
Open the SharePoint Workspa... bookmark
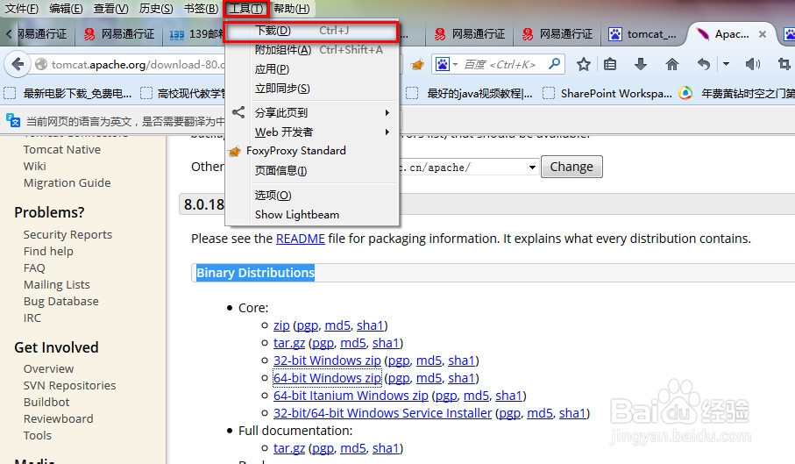[x=607, y=93]
